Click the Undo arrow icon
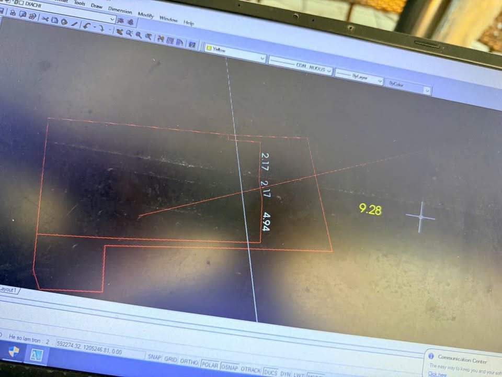Viewport: 502px width, 377px height. pos(86,25)
